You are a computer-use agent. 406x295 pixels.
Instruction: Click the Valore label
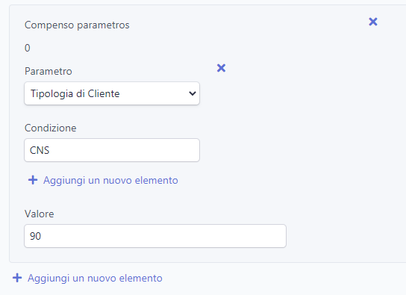click(x=40, y=214)
